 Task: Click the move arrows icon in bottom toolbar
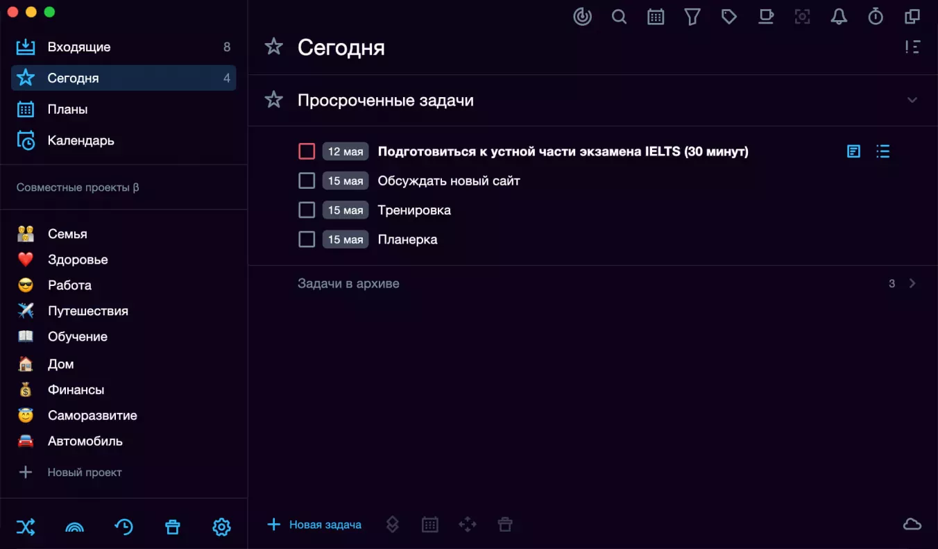(468, 525)
